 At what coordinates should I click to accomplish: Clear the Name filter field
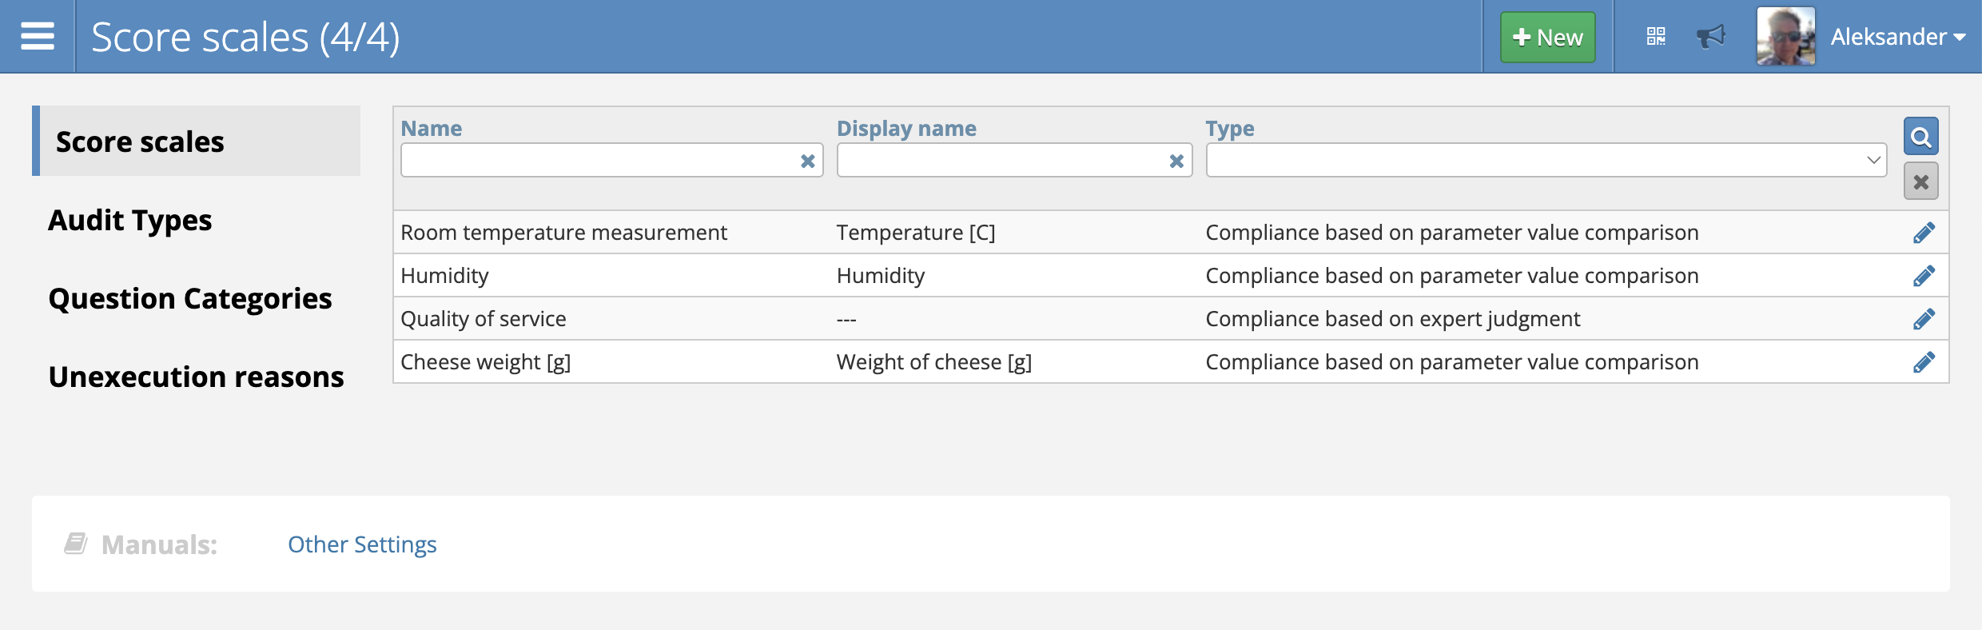click(807, 161)
